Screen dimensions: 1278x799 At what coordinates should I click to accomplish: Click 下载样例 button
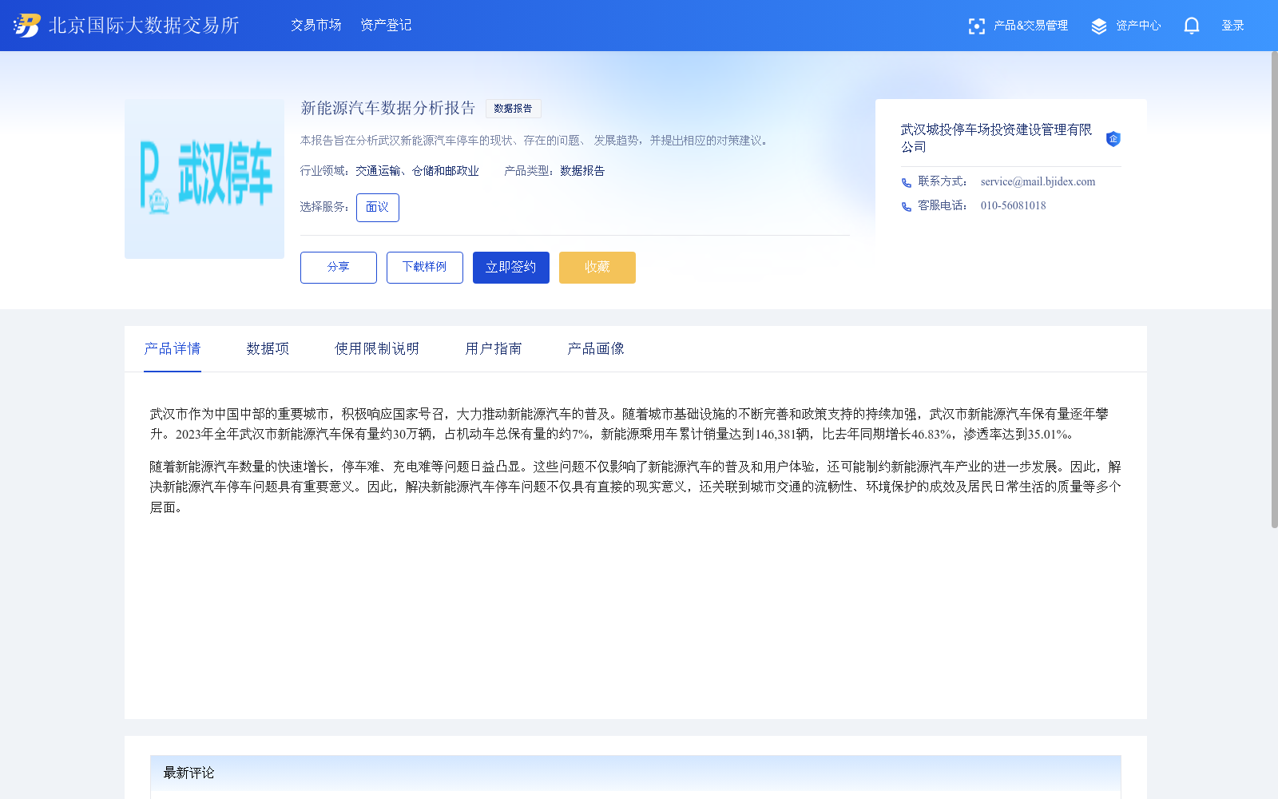point(425,268)
